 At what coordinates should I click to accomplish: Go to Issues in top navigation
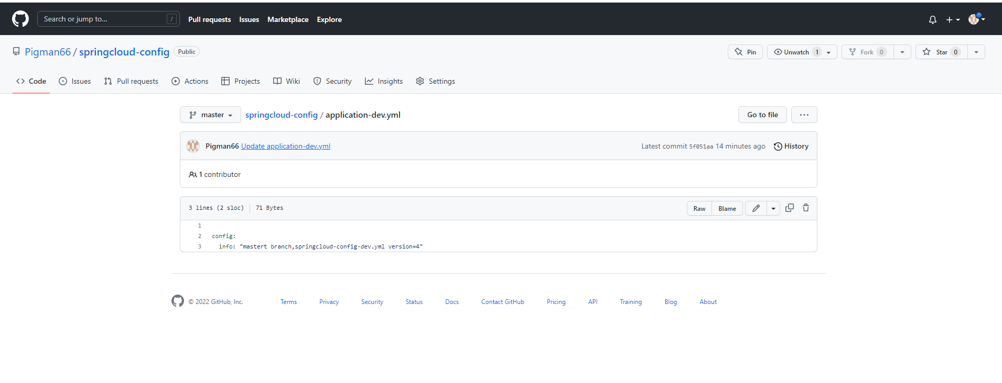249,19
